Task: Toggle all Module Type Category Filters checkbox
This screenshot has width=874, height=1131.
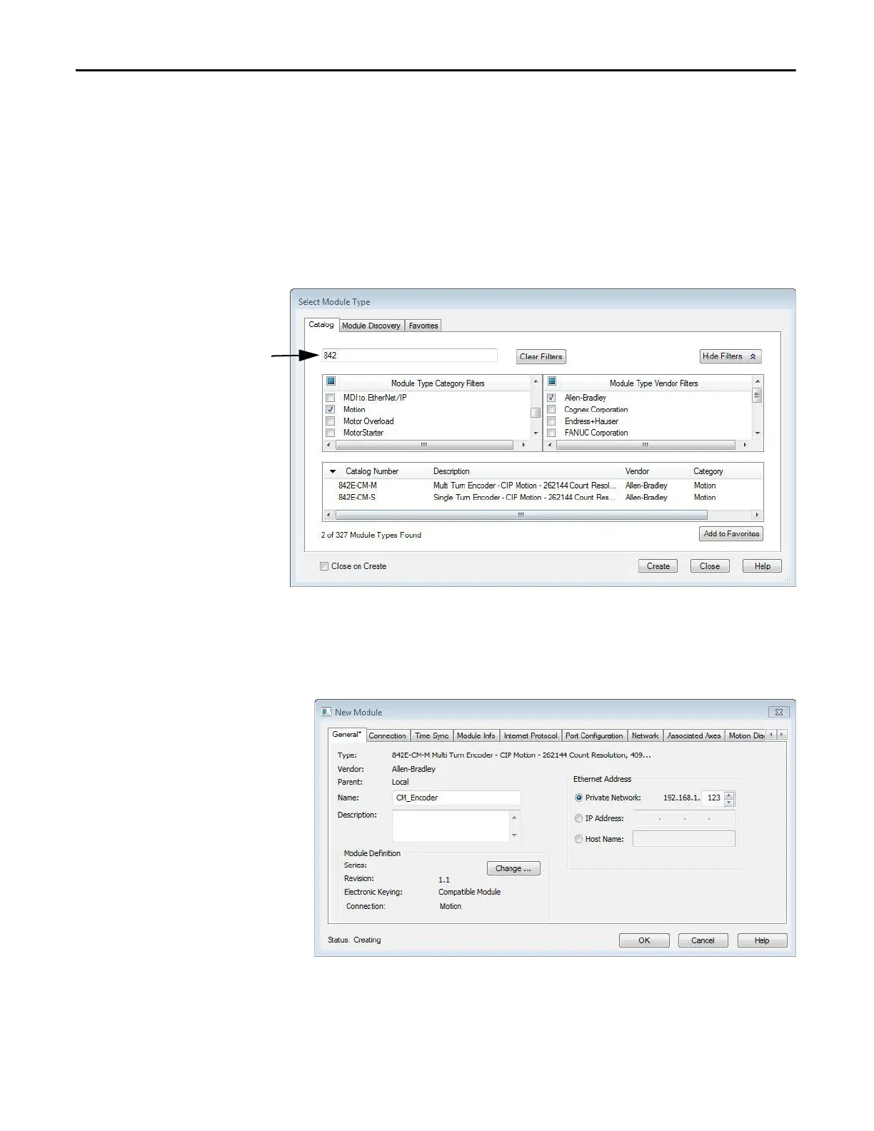Action: coord(331,382)
